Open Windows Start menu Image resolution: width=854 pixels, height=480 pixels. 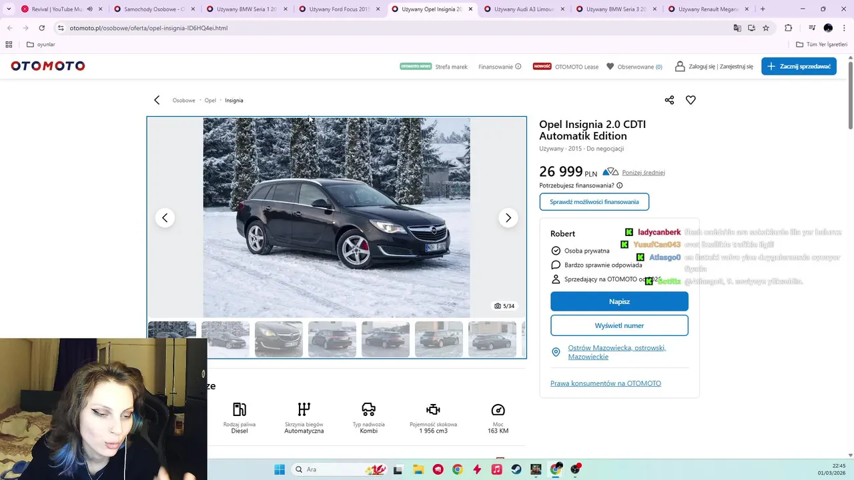click(279, 469)
